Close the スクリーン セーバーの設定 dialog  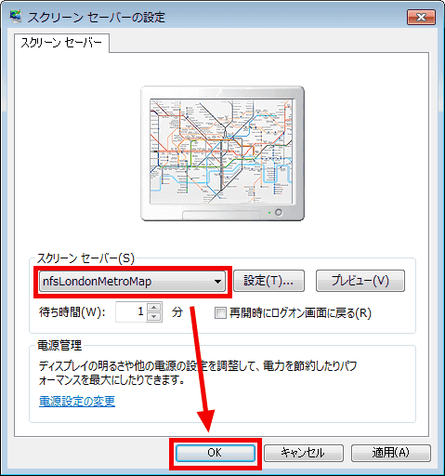(421, 17)
